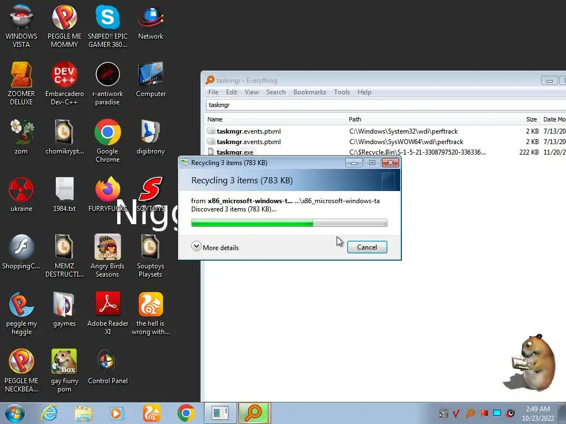Viewport: 566px width, 424px height.
Task: Click the recycling progress bar
Action: [289, 223]
